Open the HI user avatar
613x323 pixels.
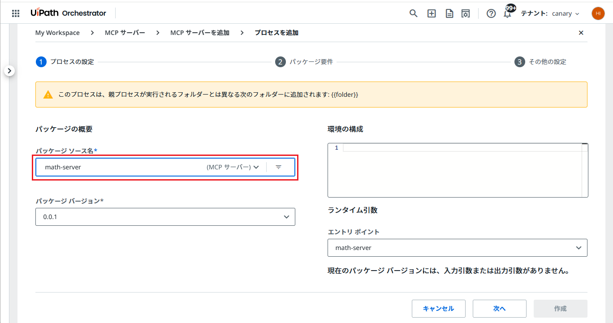598,13
